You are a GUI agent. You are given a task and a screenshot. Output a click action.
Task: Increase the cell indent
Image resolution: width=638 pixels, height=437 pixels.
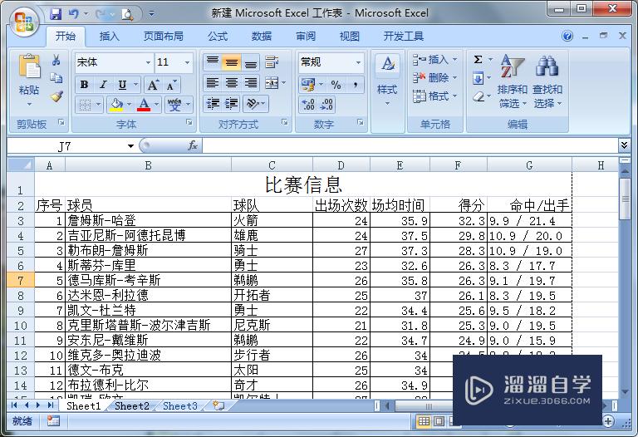click(232, 104)
